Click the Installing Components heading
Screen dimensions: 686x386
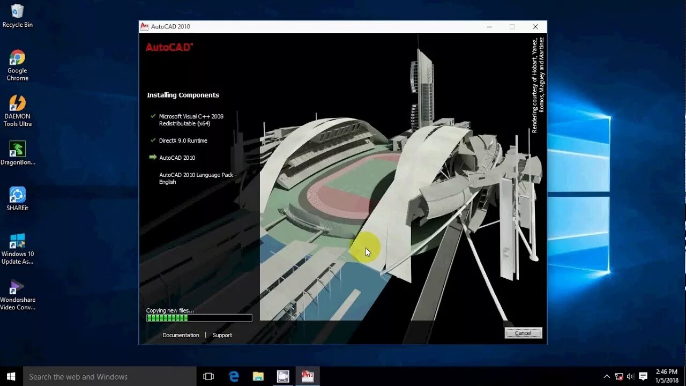point(183,95)
